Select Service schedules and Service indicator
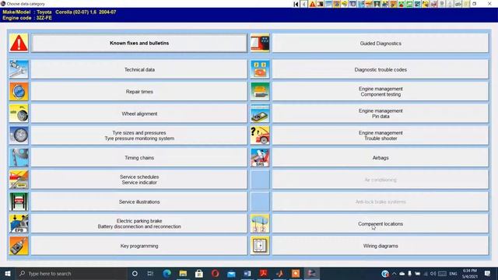This screenshot has width=498, height=280. (139, 180)
